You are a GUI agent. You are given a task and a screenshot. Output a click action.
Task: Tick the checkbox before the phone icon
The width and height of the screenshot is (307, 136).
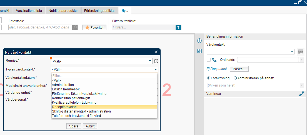[209, 60]
